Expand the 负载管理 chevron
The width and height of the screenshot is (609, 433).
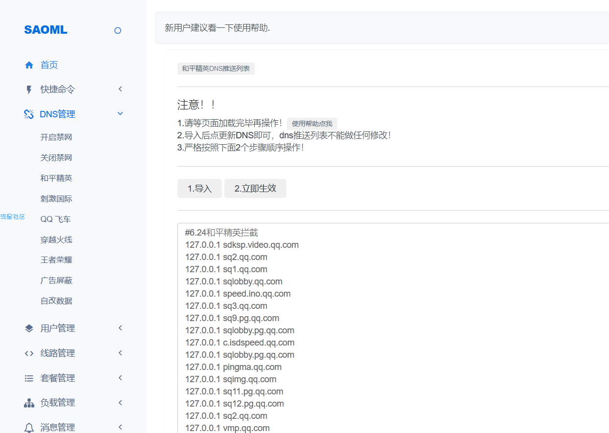click(120, 402)
